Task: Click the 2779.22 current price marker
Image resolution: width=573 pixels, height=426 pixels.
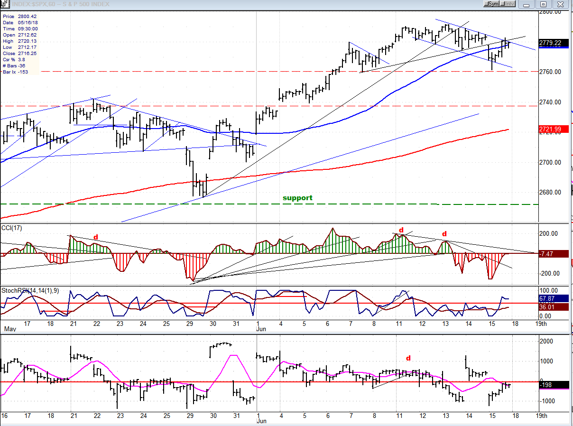Action: 550,43
